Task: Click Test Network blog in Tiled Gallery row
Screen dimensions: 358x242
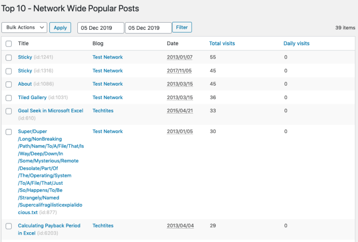Action: pyautogui.click(x=108, y=97)
